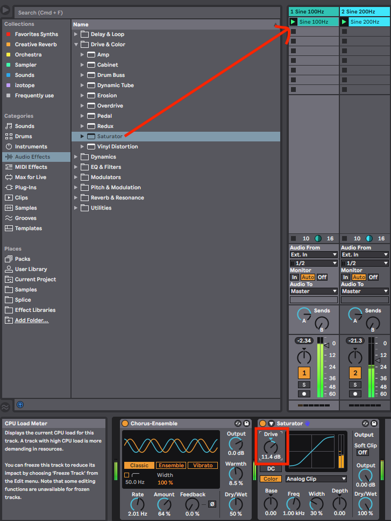The height and width of the screenshot is (521, 391).
Task: Set track 1 Monitor to Off
Action: coord(322,277)
